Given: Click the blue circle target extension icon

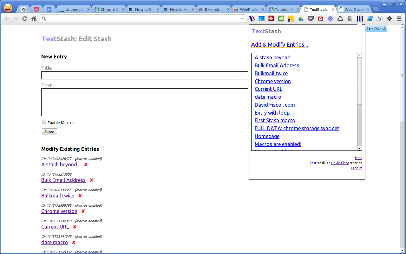Looking at the screenshot, I should 330,19.
